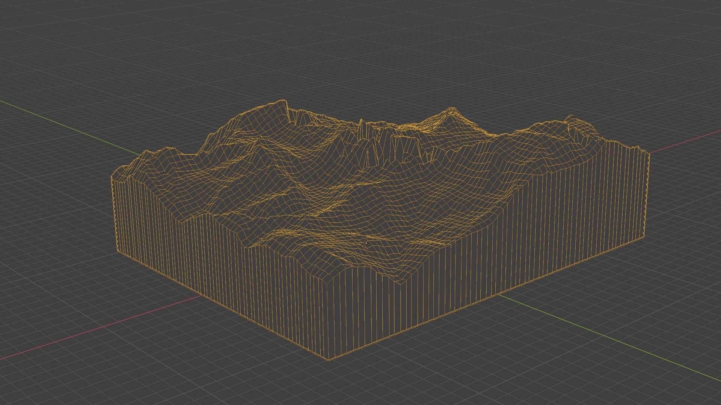Screen dimensions: 721x405
Task: Click the terrain object's origin dot
Action: click(x=366, y=243)
